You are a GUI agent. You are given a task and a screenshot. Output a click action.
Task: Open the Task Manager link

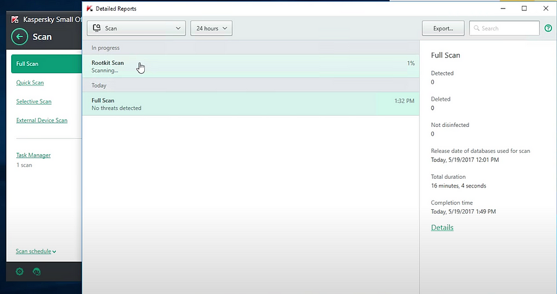pyautogui.click(x=33, y=155)
